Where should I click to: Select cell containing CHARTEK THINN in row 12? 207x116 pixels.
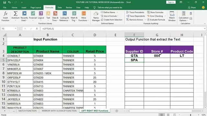[73, 91]
